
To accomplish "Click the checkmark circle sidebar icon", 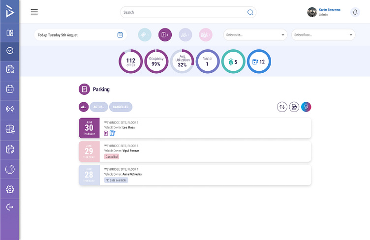I will coord(10,51).
